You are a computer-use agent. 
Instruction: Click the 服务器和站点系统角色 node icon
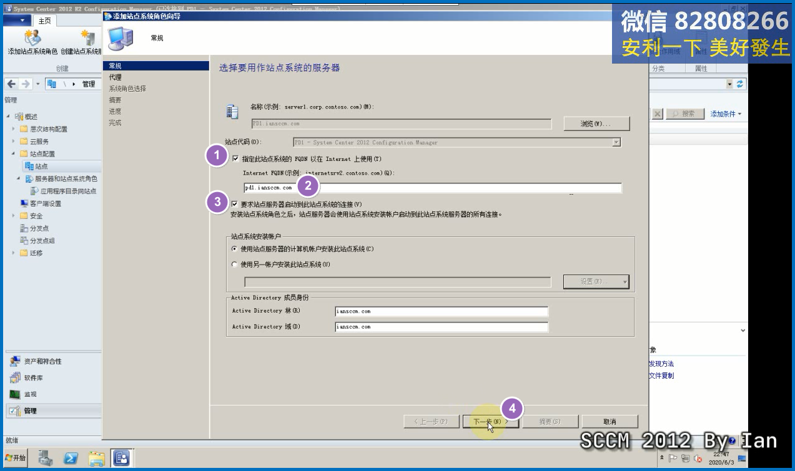(29, 179)
